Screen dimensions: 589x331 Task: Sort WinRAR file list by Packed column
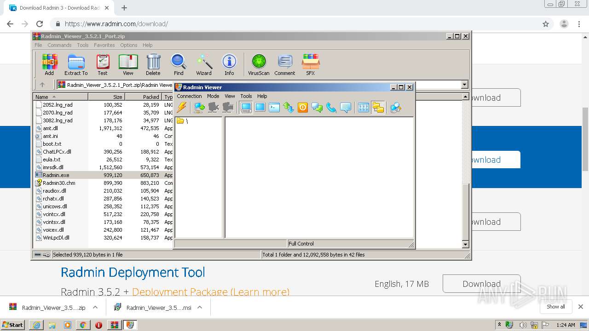(143, 97)
